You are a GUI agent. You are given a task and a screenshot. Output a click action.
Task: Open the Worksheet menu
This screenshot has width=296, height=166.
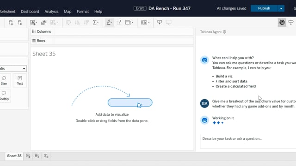(7, 12)
